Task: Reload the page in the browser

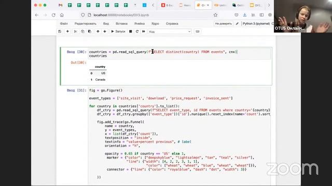Action: (x=53, y=15)
